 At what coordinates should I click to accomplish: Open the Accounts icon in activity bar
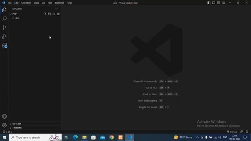(x=4, y=116)
